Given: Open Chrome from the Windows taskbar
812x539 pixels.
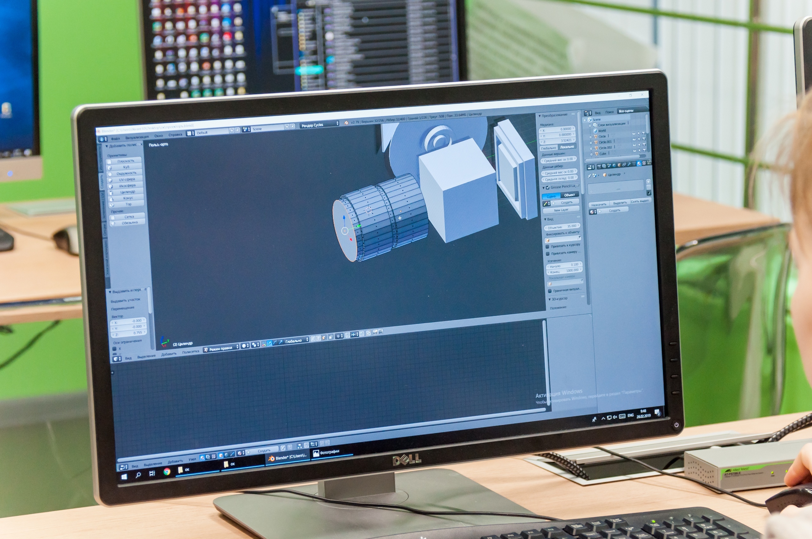Looking at the screenshot, I should [167, 472].
